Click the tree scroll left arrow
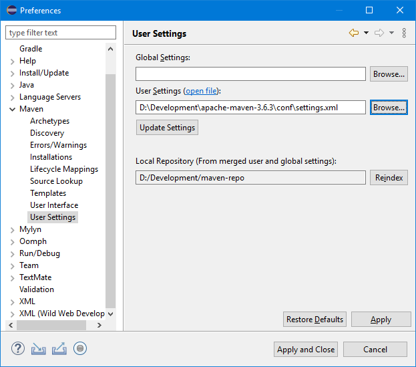The height and width of the screenshot is (367, 416). [x=11, y=325]
